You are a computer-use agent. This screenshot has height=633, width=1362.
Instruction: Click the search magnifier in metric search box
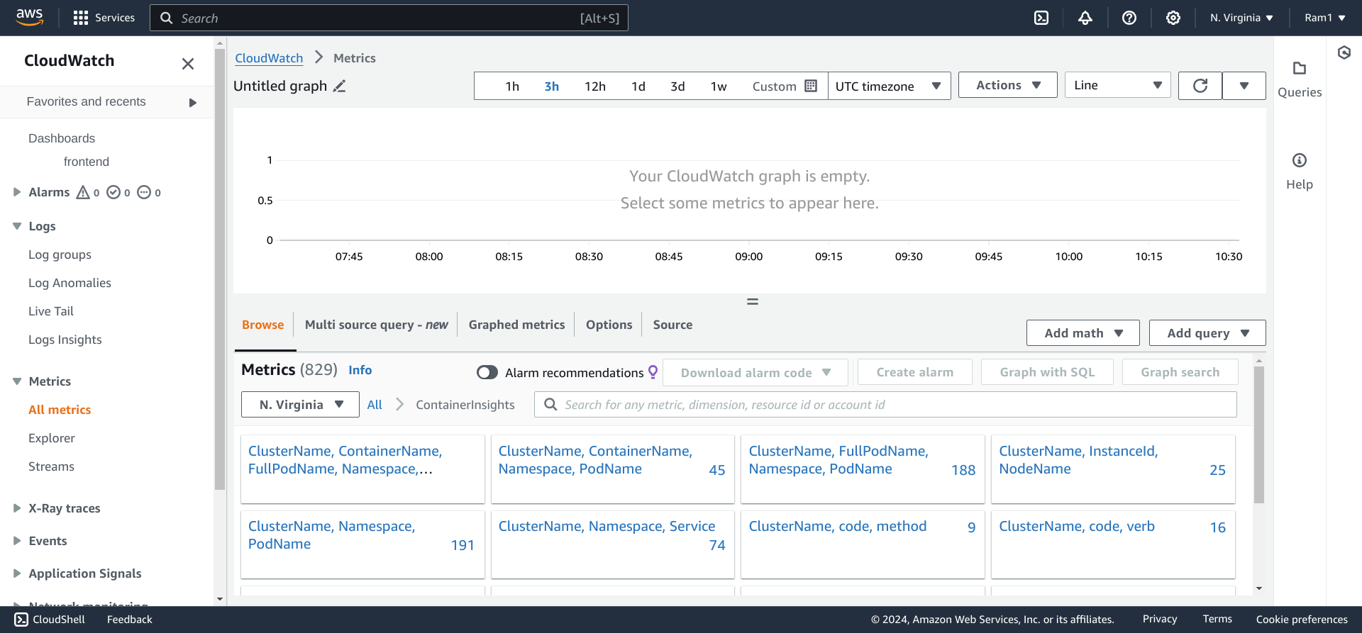click(550, 404)
